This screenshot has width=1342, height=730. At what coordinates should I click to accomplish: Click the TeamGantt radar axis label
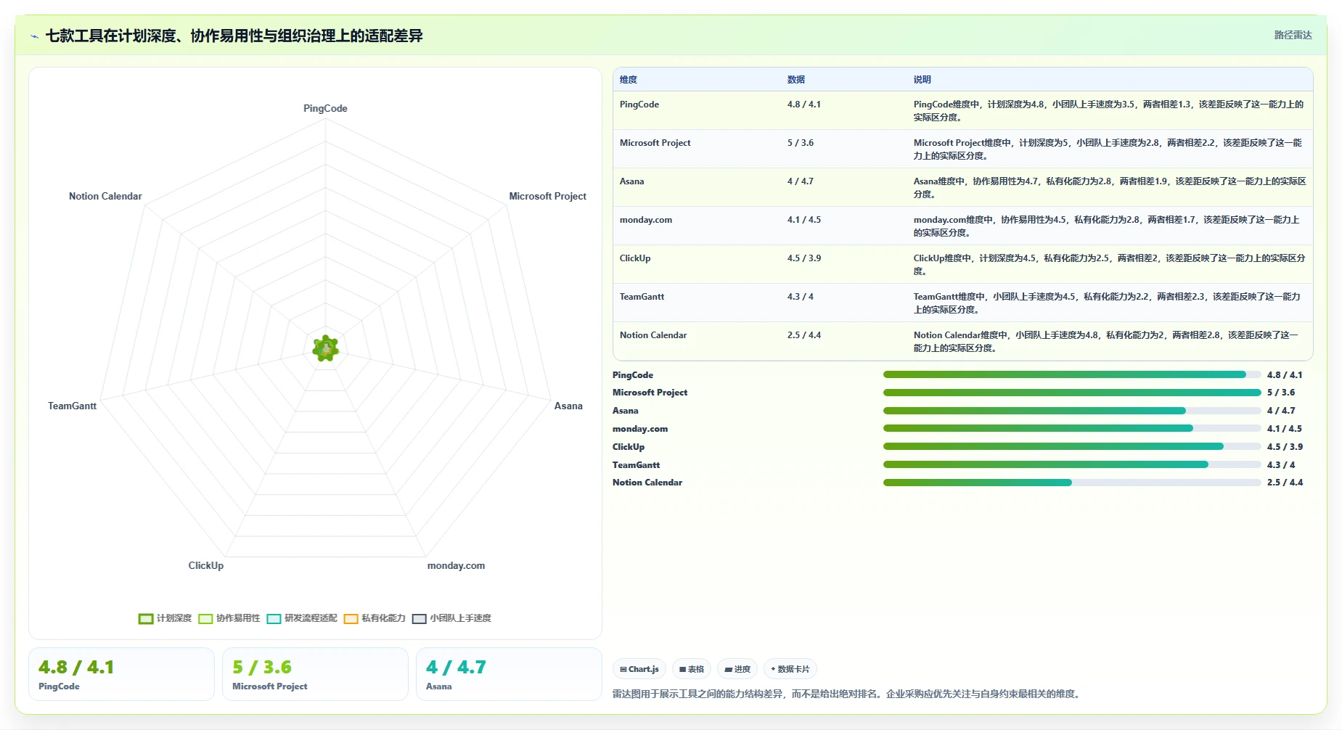click(72, 406)
